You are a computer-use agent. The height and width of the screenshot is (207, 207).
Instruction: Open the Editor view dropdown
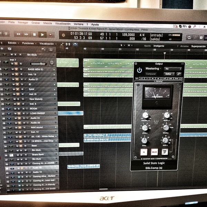tap(169, 74)
